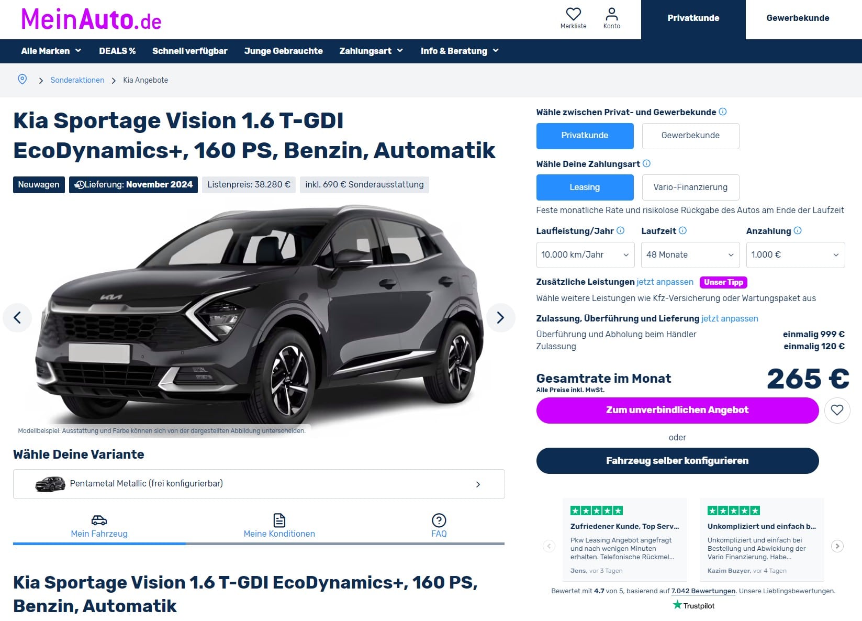Click the location pin breadcrumb icon
The image size is (862, 621).
point(22,79)
